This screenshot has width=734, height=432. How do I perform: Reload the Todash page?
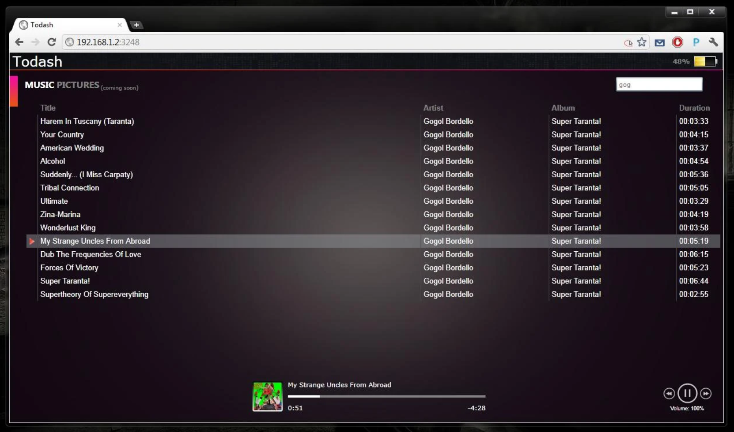coord(52,42)
